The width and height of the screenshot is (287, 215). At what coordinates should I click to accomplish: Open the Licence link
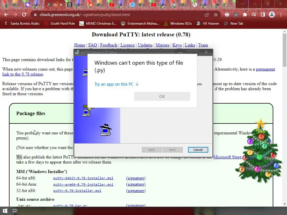pyautogui.click(x=128, y=45)
